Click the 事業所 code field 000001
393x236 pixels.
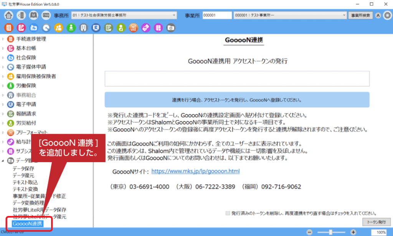[x=217, y=15]
